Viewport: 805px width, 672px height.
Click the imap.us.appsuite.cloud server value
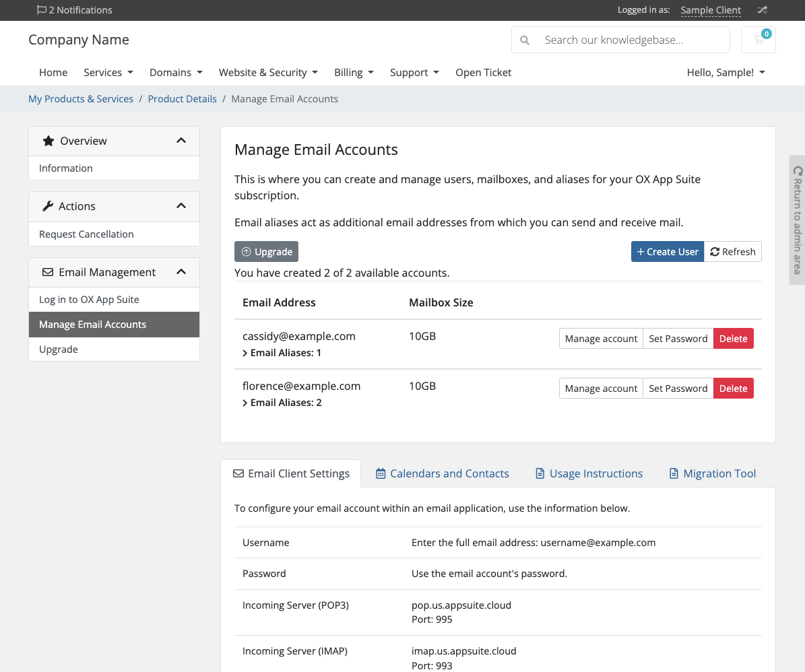tap(463, 651)
